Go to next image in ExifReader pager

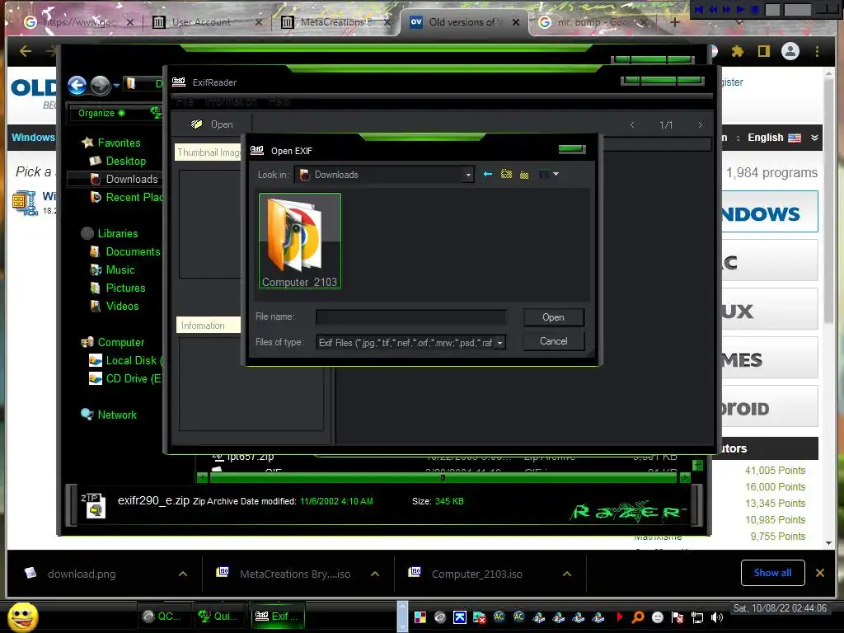click(x=700, y=125)
